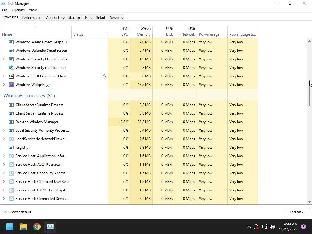This screenshot has width=312, height=234.
Task: Click the vertical scrollbar thumb
Action: coord(310,93)
